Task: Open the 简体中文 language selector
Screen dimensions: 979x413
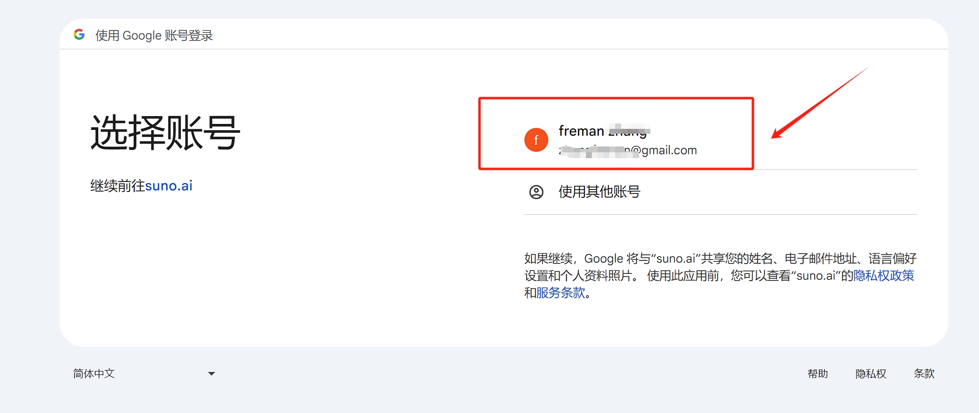Action: (94, 374)
